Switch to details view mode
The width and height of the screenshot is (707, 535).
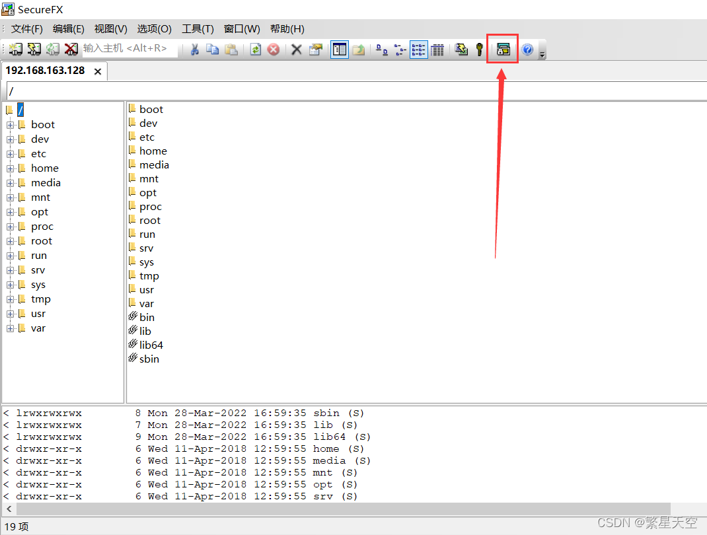pos(437,50)
